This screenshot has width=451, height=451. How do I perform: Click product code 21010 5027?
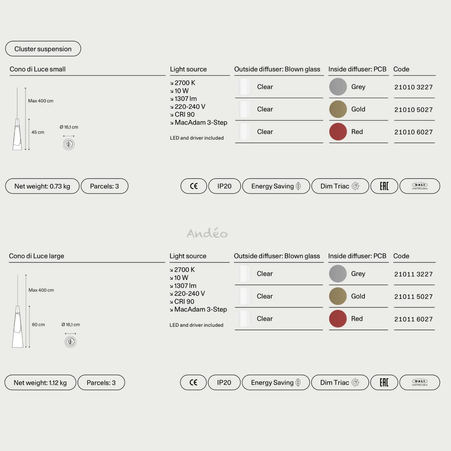point(413,110)
